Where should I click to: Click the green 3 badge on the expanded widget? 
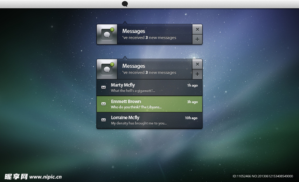pyautogui.click(x=112, y=64)
